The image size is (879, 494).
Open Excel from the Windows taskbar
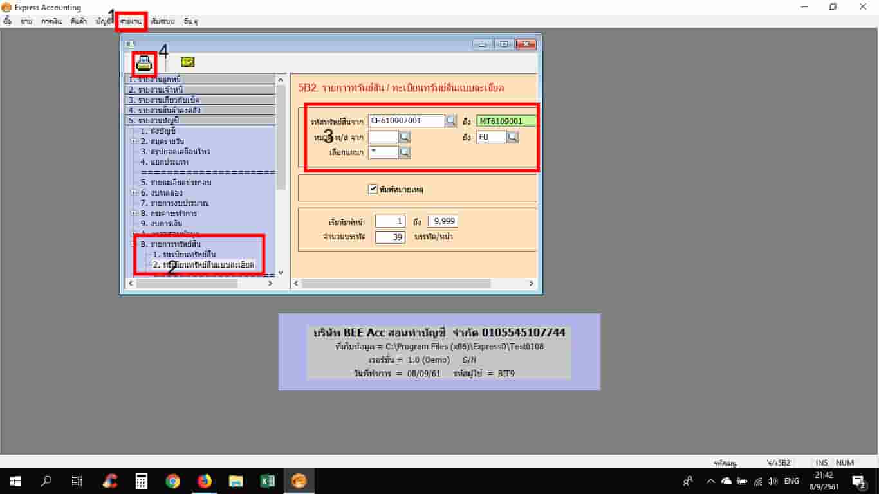coord(267,480)
